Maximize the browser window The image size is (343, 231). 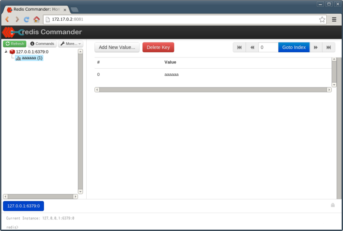coord(329,4)
